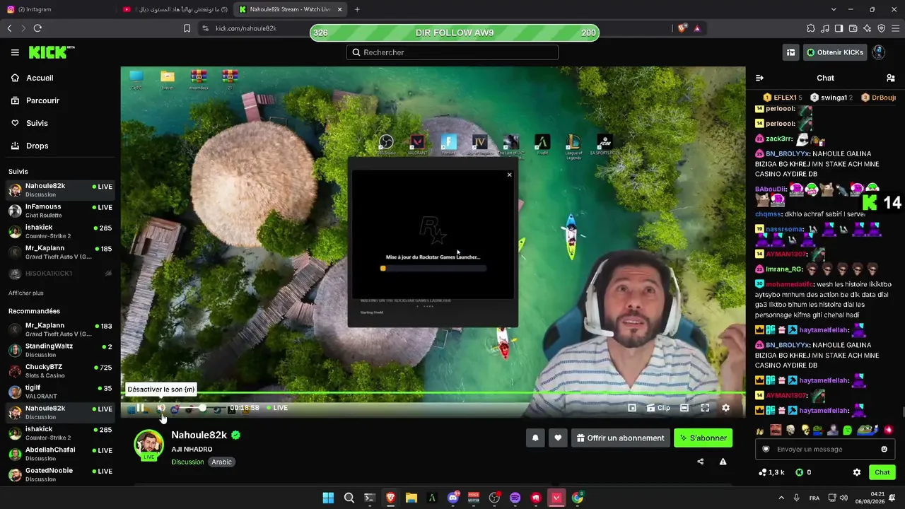
Task: Open the Windows Start menu
Action: (x=328, y=498)
